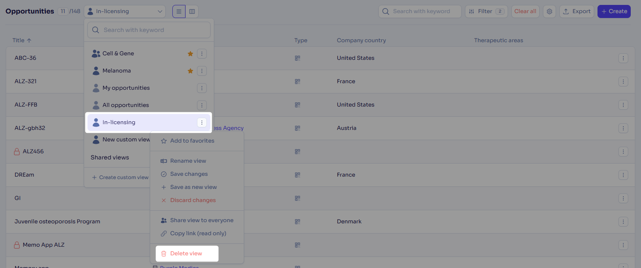Select Melanoma view
Image resolution: width=641 pixels, height=268 pixels.
[x=117, y=71]
